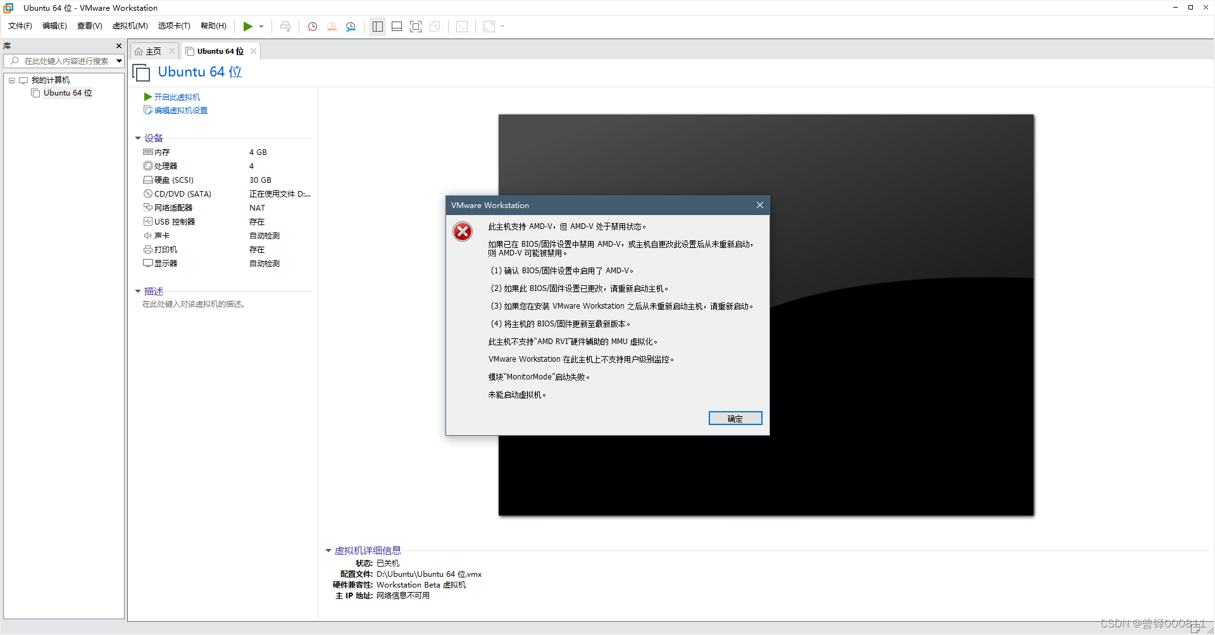Screen dimensions: 1215x635
Task: Click the 打印机 printer device icon
Action: pos(148,249)
